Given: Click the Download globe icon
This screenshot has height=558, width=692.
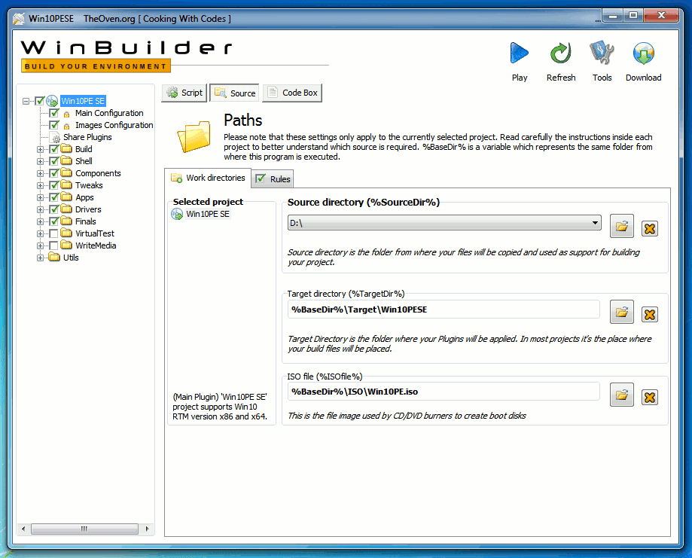Looking at the screenshot, I should 644,53.
